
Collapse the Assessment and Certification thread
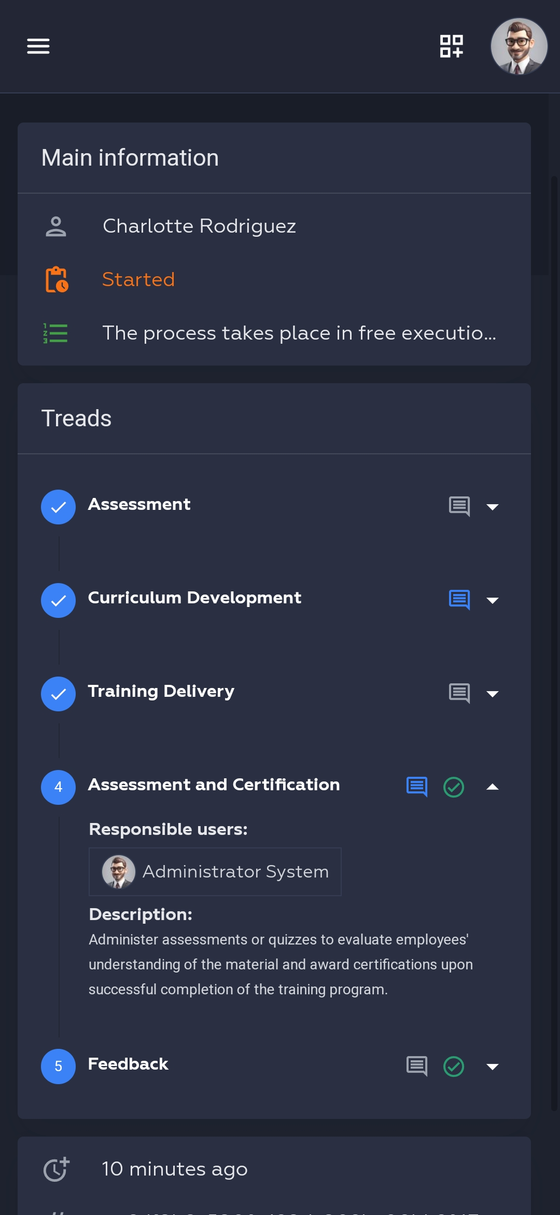tap(493, 787)
